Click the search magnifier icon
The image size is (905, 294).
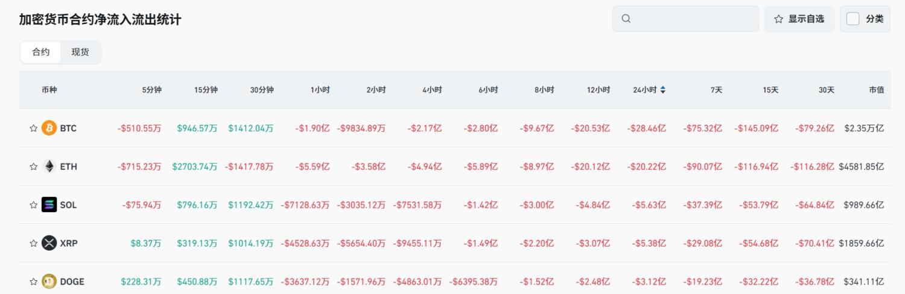pos(626,19)
